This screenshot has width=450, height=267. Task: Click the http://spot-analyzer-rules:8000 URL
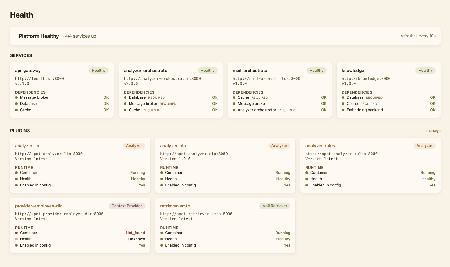(x=341, y=154)
